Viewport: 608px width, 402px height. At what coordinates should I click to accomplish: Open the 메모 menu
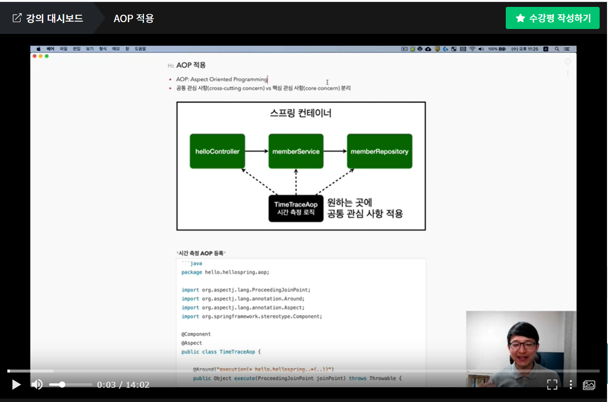coord(116,49)
